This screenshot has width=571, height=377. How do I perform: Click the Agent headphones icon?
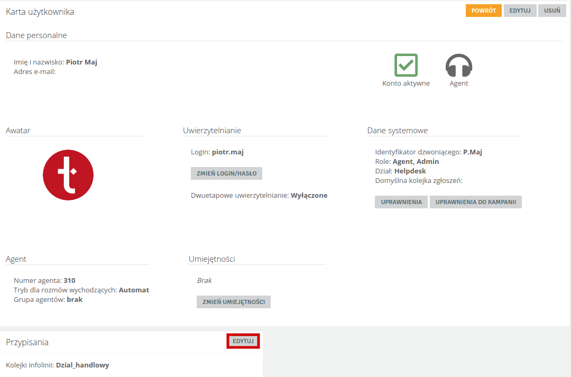[x=459, y=65]
